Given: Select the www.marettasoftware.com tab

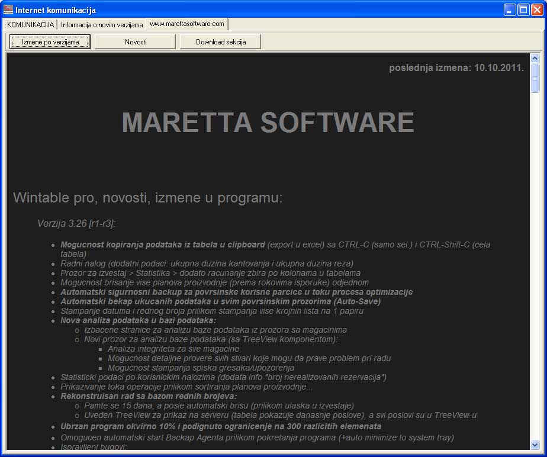Looking at the screenshot, I should point(186,24).
